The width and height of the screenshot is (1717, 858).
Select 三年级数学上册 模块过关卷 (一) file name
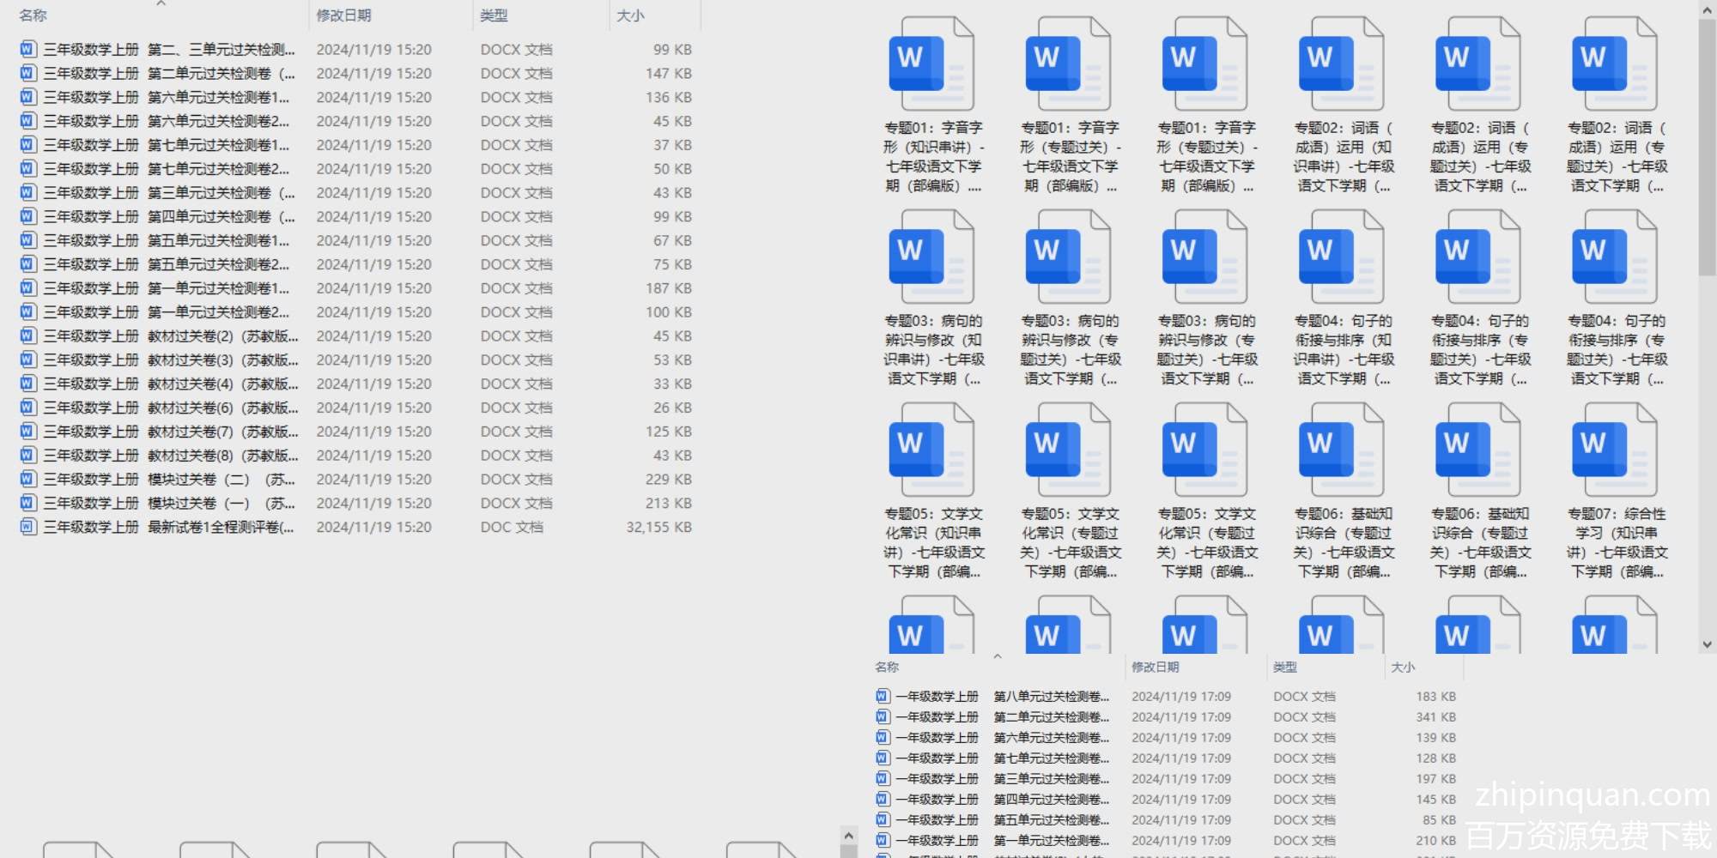coord(169,503)
